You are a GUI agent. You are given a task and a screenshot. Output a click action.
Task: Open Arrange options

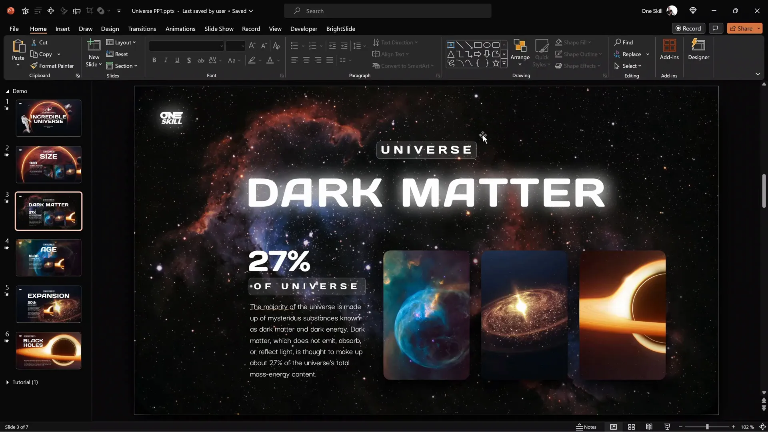tap(520, 53)
